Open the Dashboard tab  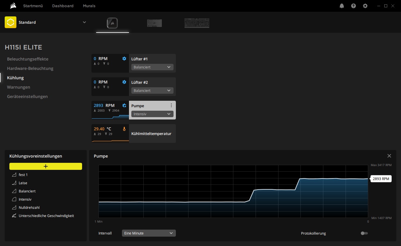(63, 6)
